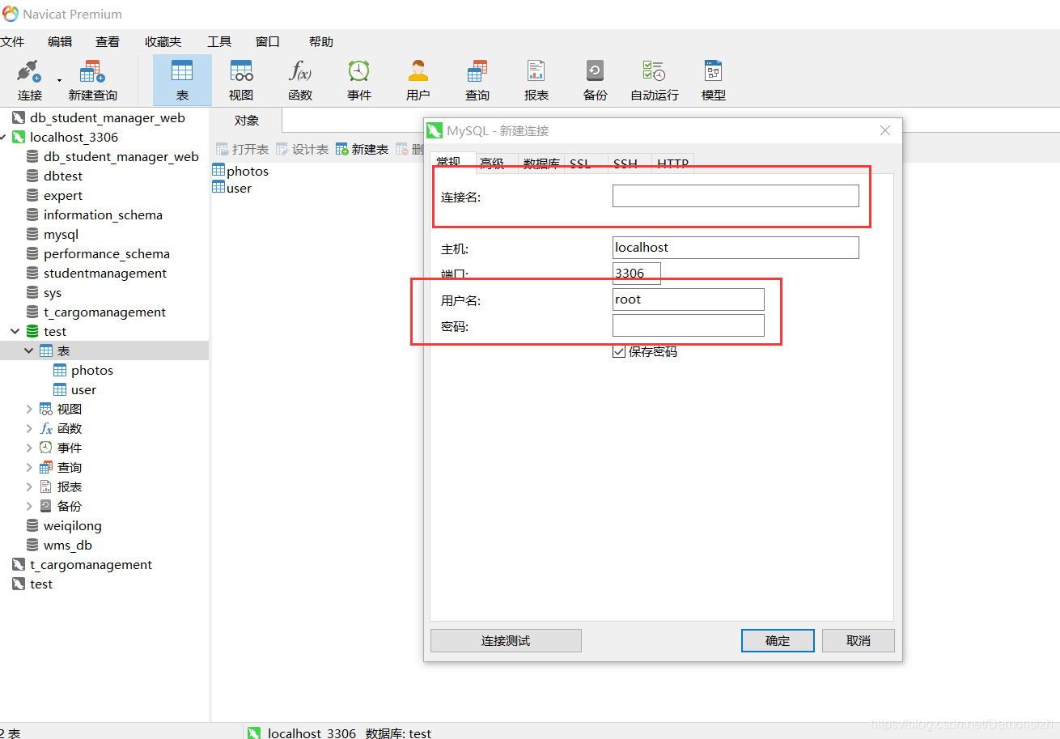Click the 自动运行 automation toolbar icon
Viewport: 1060px width, 739px height.
(655, 79)
